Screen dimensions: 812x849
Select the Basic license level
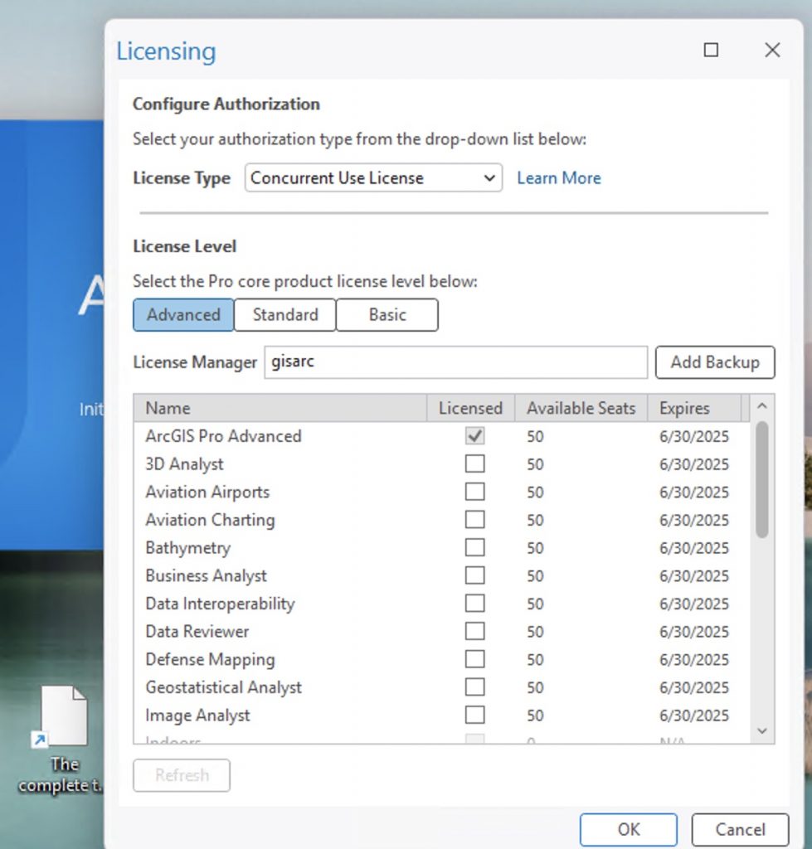(x=387, y=314)
